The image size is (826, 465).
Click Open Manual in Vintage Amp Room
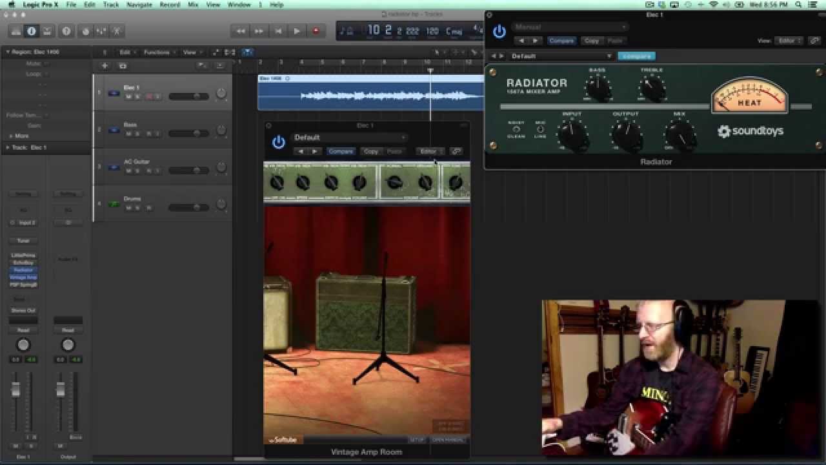(x=448, y=440)
